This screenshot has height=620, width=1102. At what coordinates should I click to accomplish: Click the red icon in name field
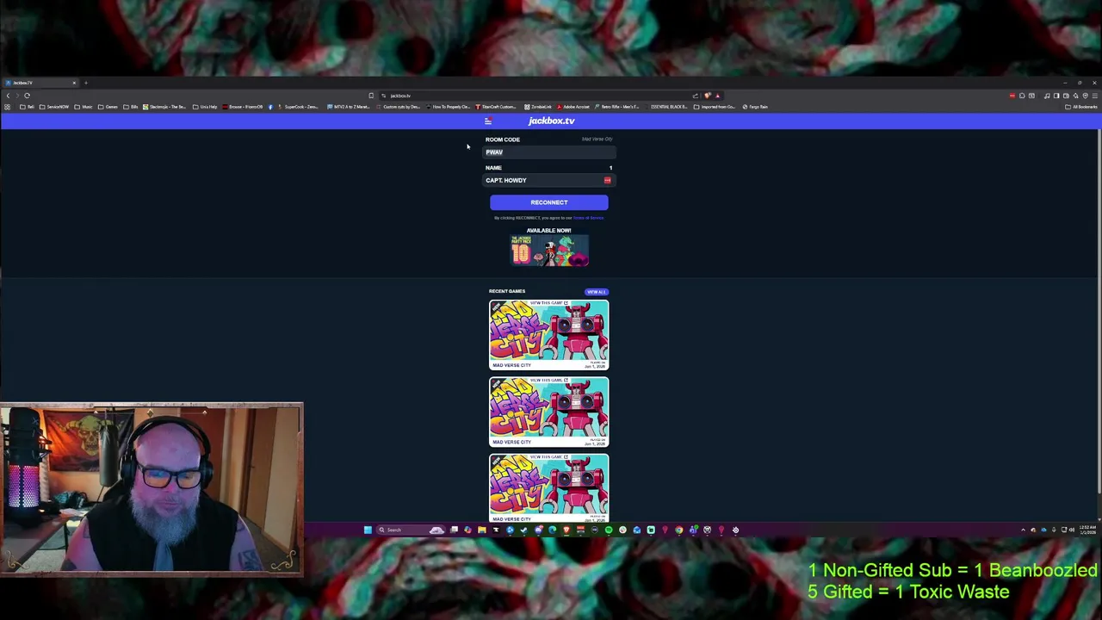607,180
